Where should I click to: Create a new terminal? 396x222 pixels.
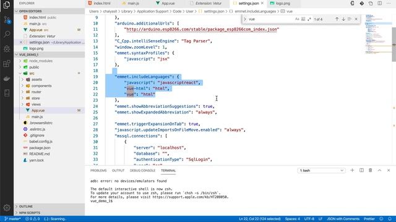[x=352, y=170]
